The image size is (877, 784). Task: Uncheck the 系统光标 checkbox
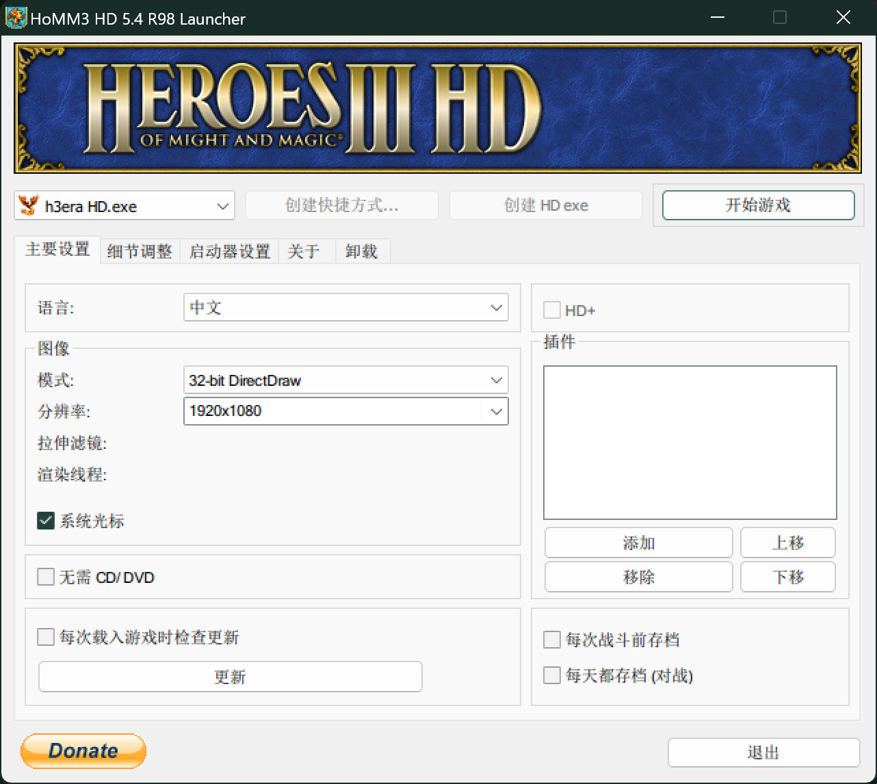(x=46, y=521)
